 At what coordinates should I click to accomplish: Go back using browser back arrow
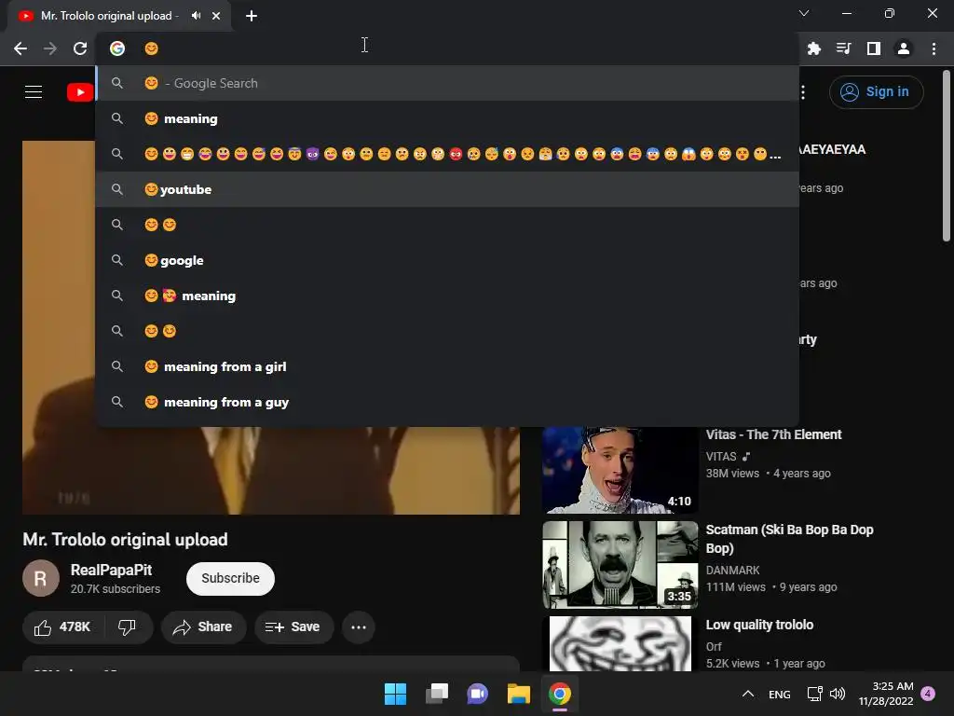tap(20, 48)
